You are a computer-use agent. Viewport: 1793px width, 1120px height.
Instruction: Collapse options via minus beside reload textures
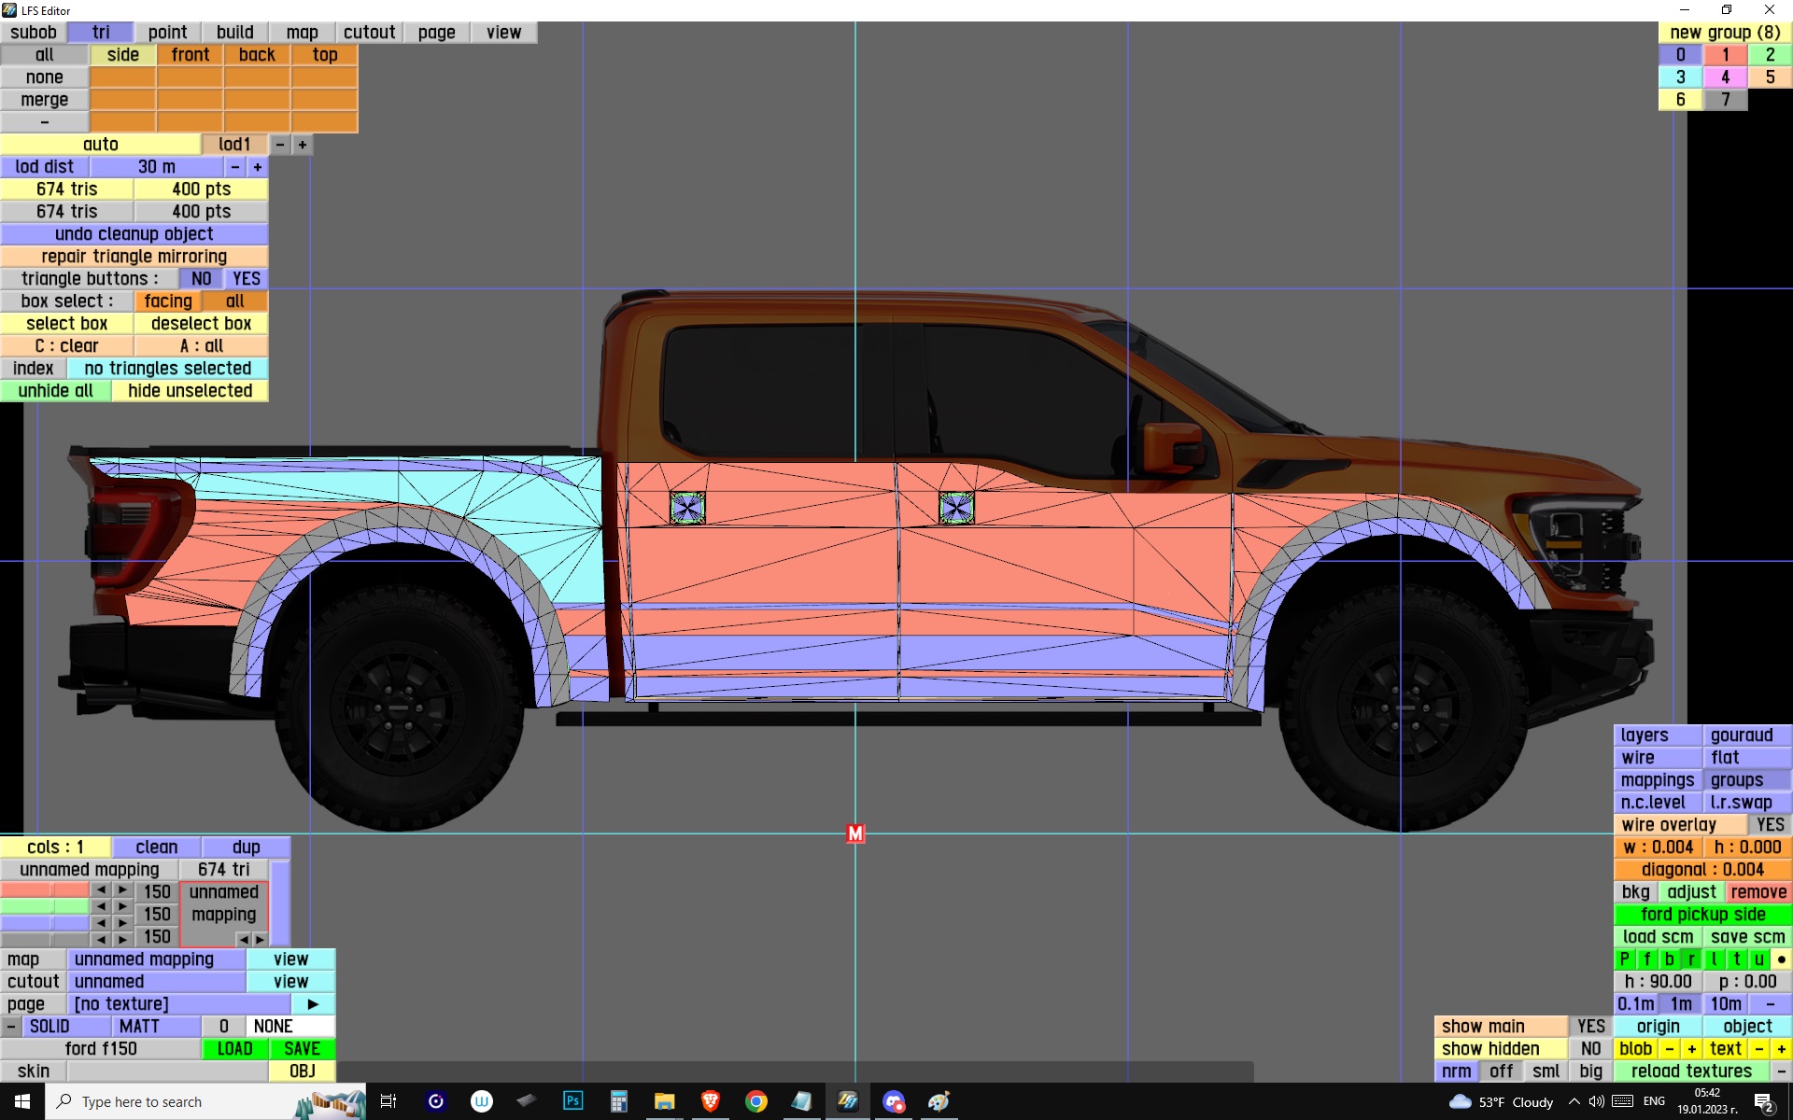1781,1071
